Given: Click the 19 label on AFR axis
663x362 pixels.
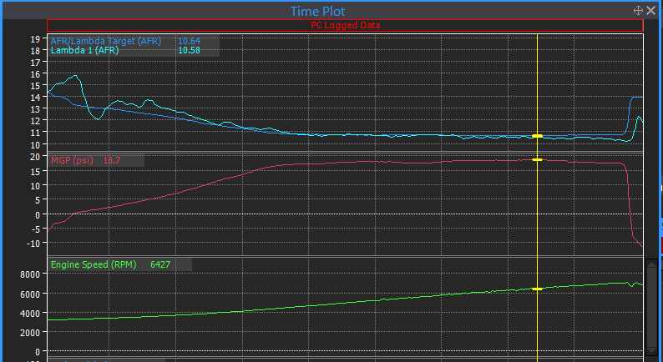Looking at the screenshot, I should click(x=35, y=39).
